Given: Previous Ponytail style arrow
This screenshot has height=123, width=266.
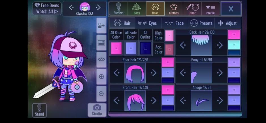Looking at the screenshot, I should point(183,73).
